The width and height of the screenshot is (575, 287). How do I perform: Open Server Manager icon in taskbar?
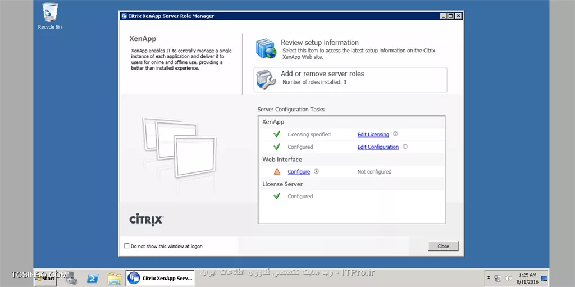[x=71, y=278]
